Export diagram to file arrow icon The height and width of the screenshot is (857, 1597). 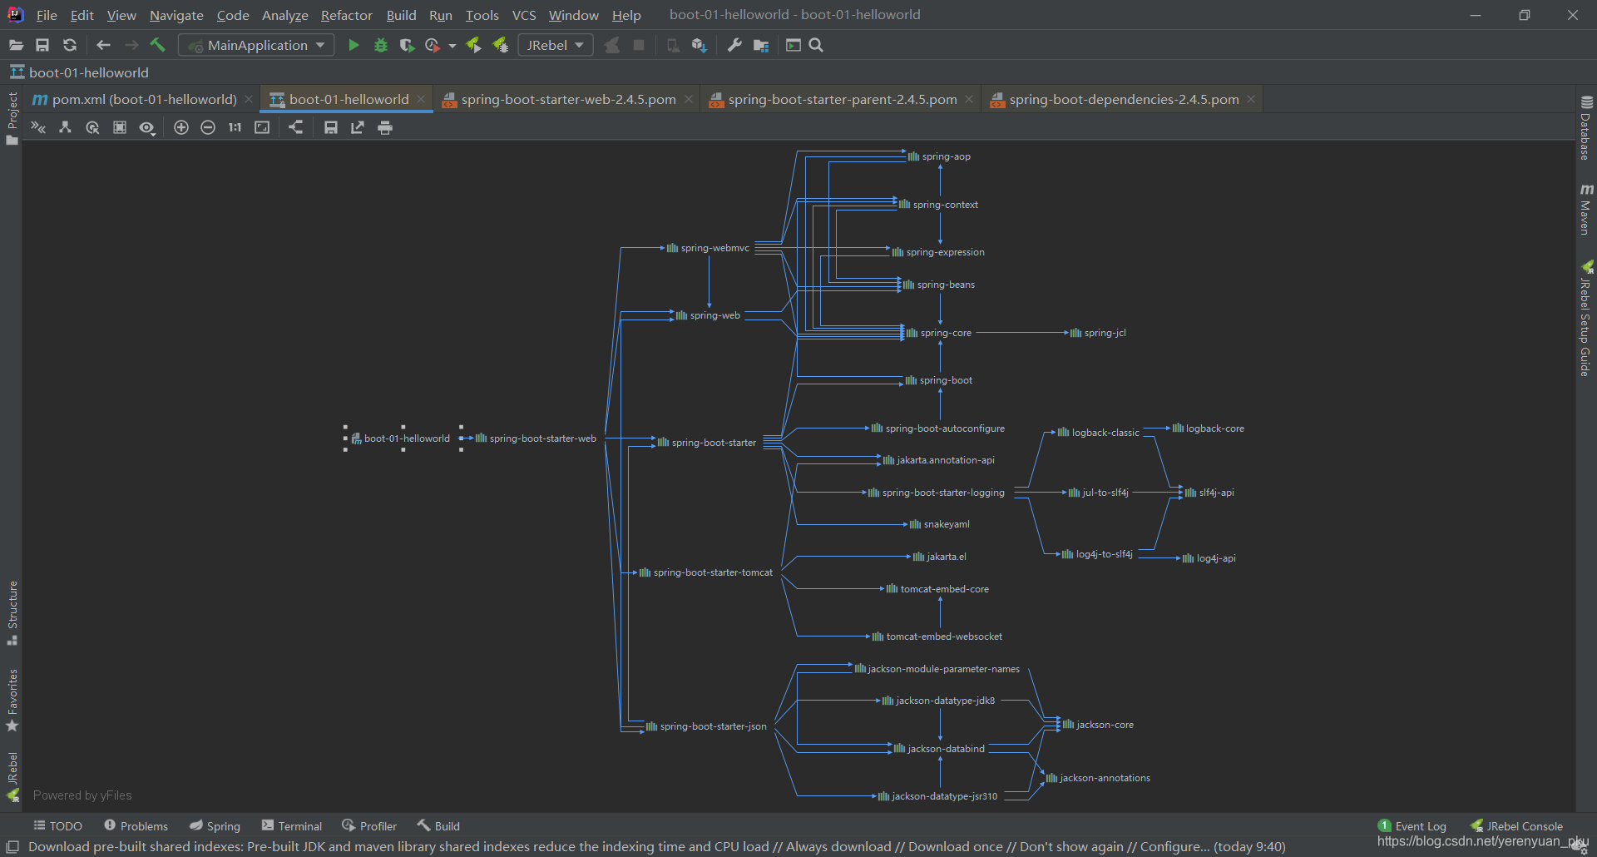click(358, 127)
